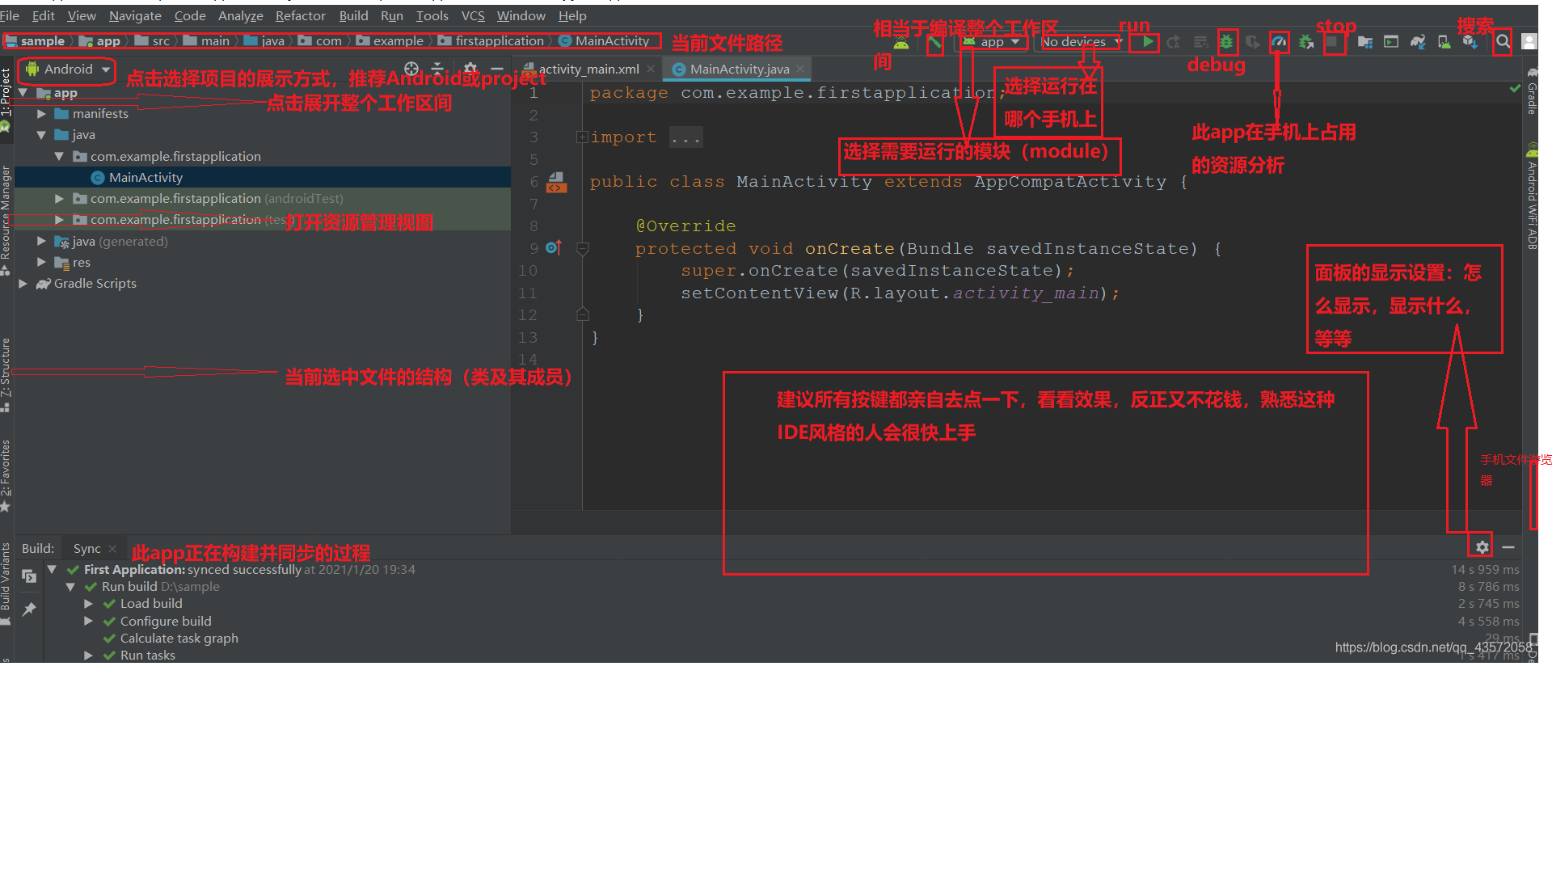Expand the Gradle Scripts tree node

pyautogui.click(x=23, y=284)
